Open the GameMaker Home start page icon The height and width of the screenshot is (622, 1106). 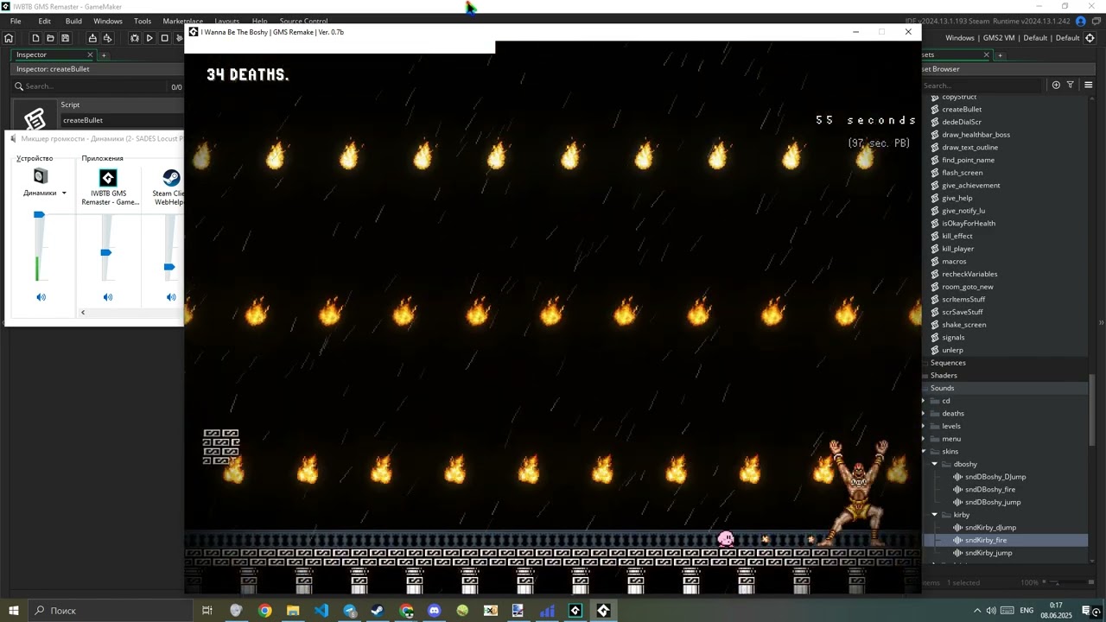pos(9,38)
